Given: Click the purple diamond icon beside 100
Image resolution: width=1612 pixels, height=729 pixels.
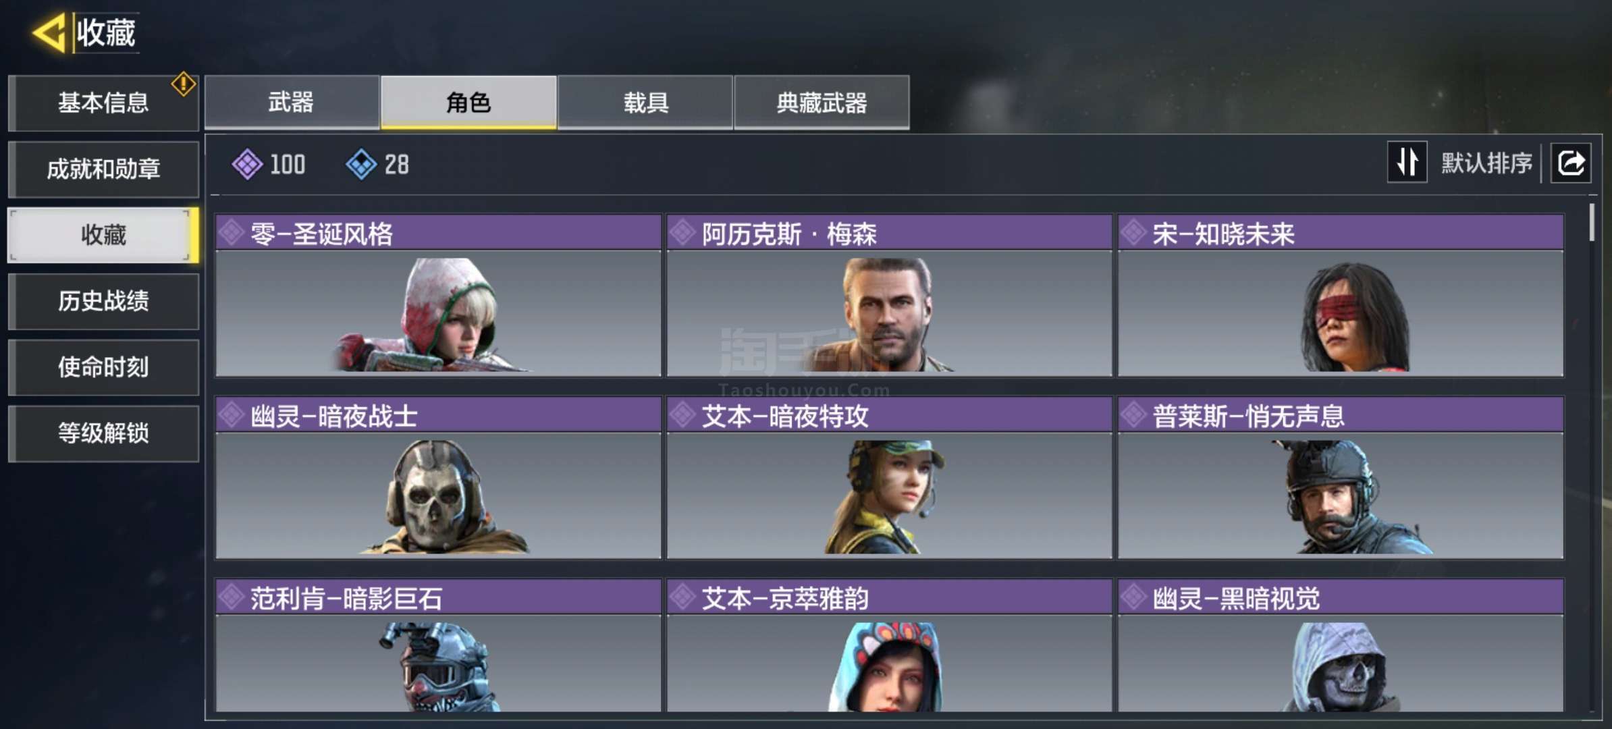Looking at the screenshot, I should click(x=247, y=164).
